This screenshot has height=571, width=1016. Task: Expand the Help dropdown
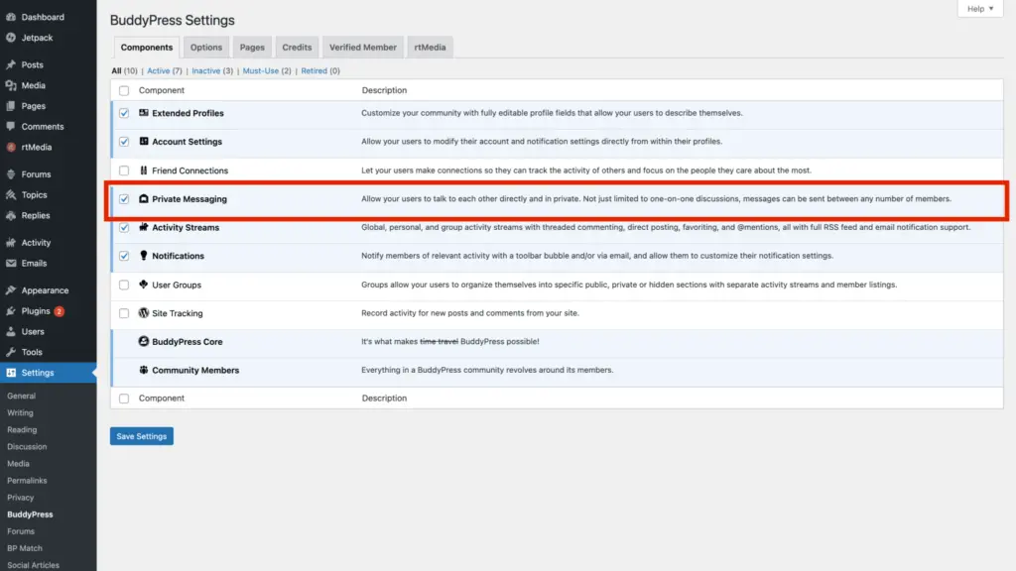(x=980, y=9)
